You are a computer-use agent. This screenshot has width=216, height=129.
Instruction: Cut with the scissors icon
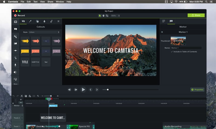click(x=22, y=96)
